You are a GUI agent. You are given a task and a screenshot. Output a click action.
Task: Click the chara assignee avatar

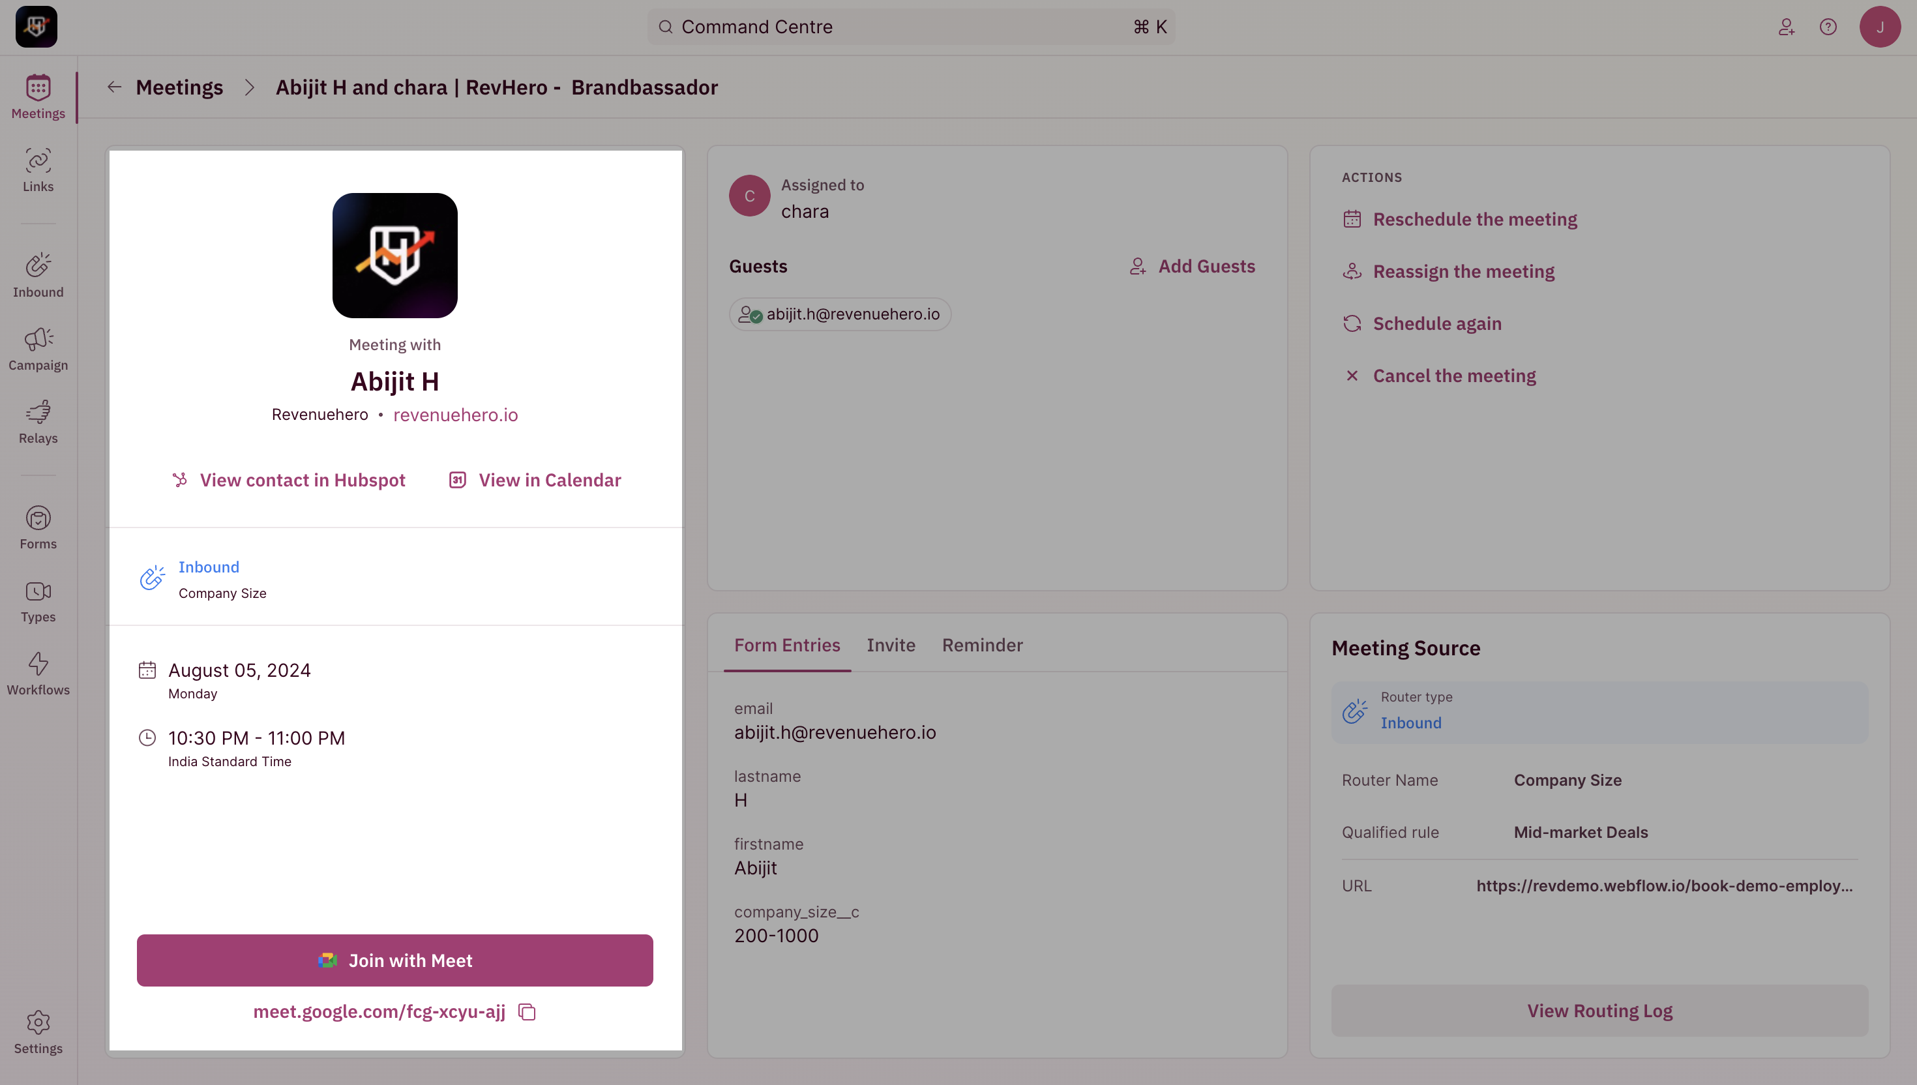(x=749, y=196)
